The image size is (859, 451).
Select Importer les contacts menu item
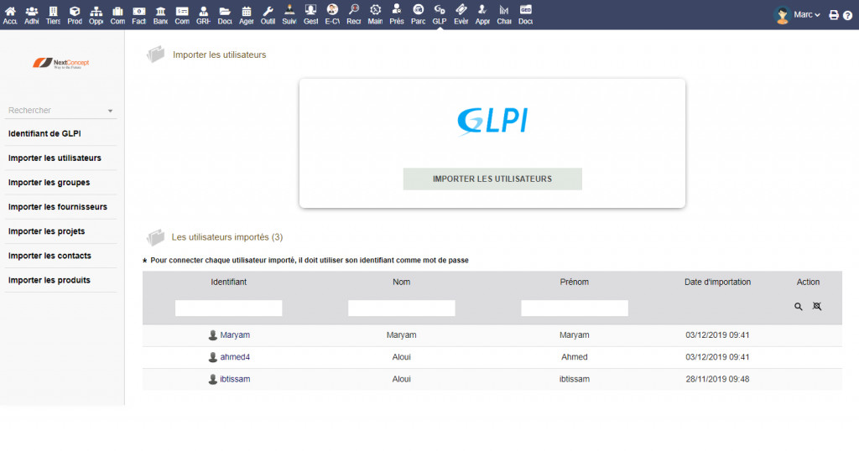(49, 256)
